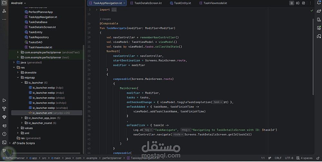322x162 pixels.
Task: Open the Terminal tool window
Action: (x=4, y=142)
